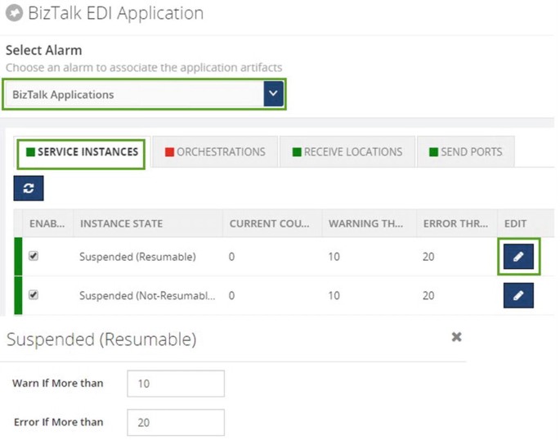Click warning value 10 in Suspended (Resumable) row
This screenshot has width=560, height=440.
click(x=334, y=257)
